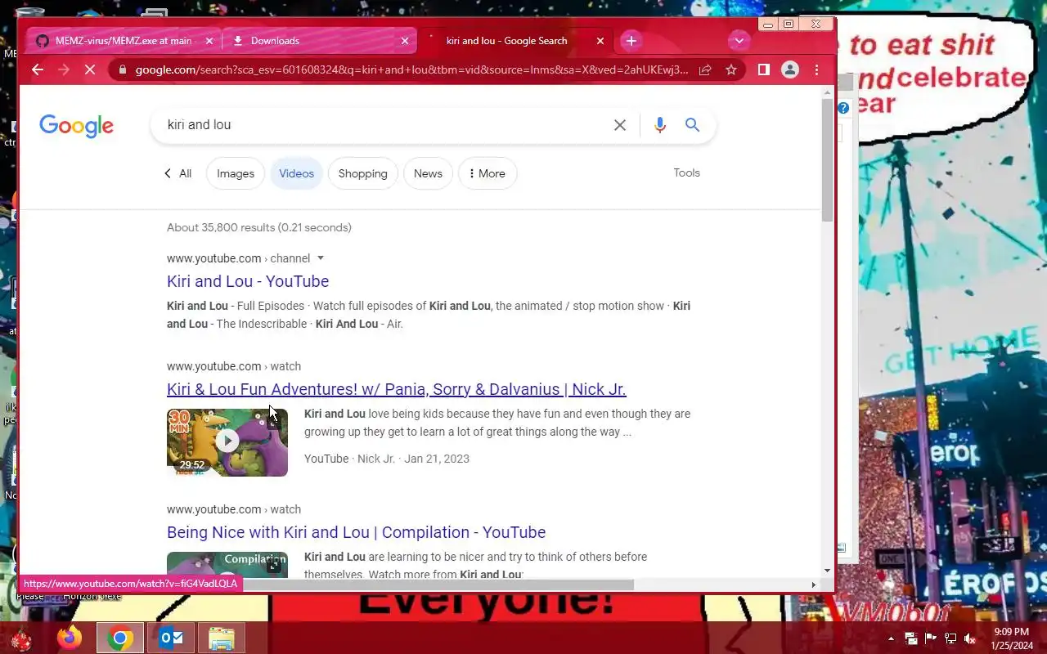Click the Start button on the taskbar
This screenshot has height=654, width=1047.
click(x=21, y=638)
